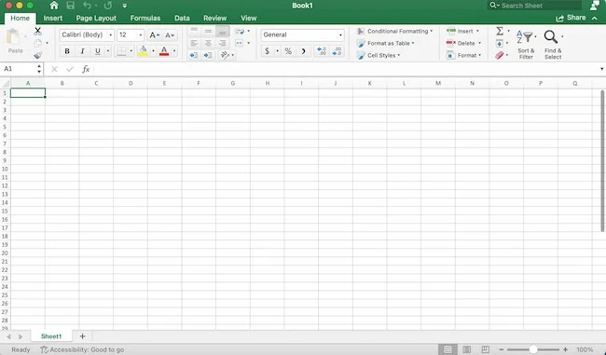Open Find & Select magnifier tool
The height and width of the screenshot is (355, 606).
pos(551,37)
